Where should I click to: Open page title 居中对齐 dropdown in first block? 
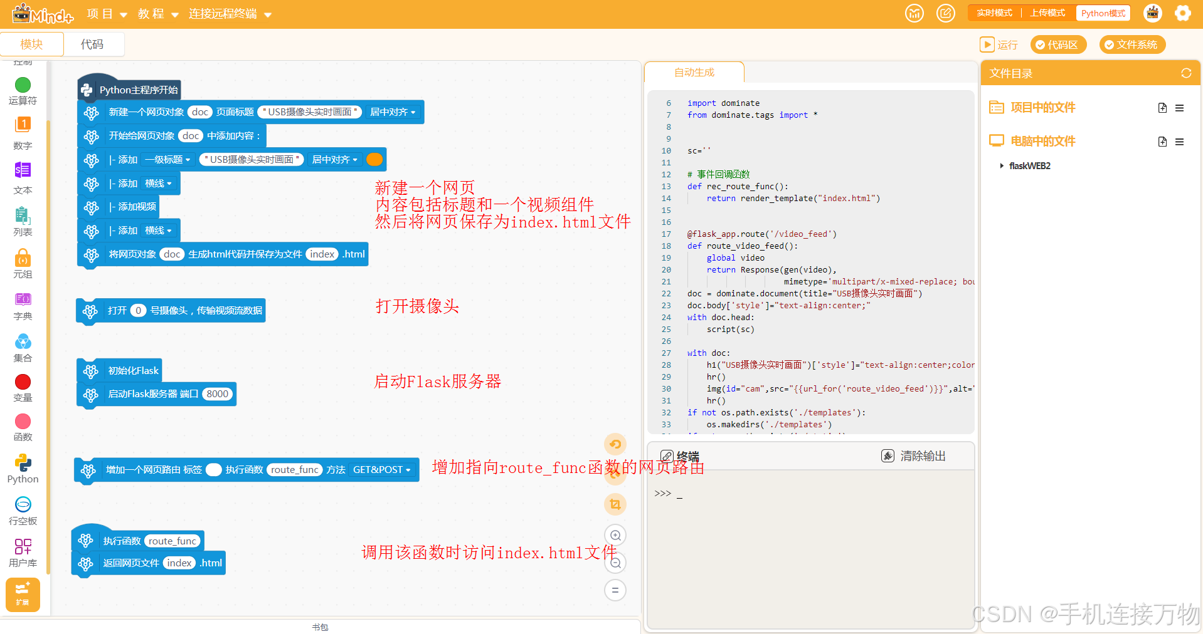[x=393, y=112]
